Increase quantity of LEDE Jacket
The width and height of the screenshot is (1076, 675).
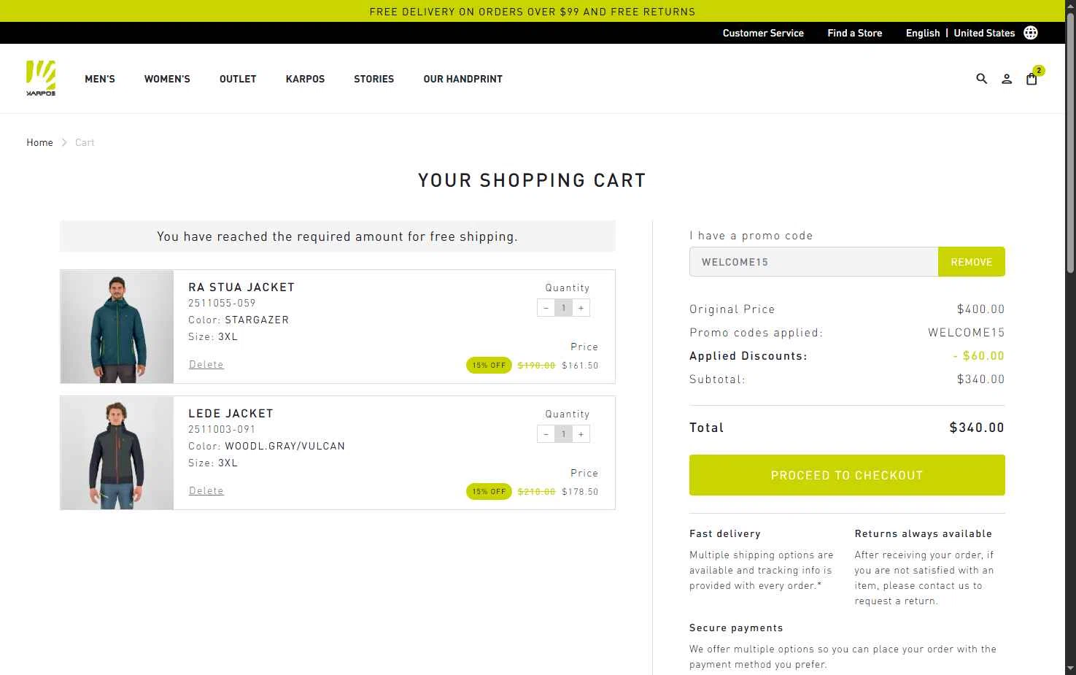tap(581, 434)
